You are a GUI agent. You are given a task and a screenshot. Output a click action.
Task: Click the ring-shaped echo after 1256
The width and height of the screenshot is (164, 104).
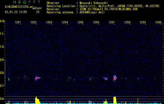coord(106,79)
